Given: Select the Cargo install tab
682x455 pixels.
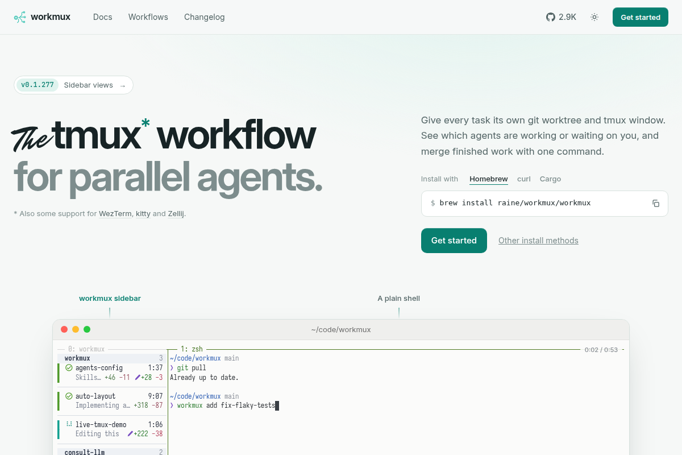Looking at the screenshot, I should point(550,179).
